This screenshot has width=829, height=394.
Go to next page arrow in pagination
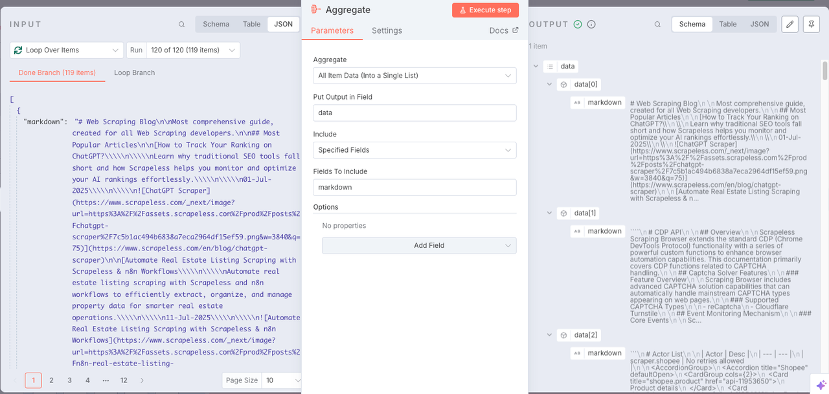pos(142,380)
